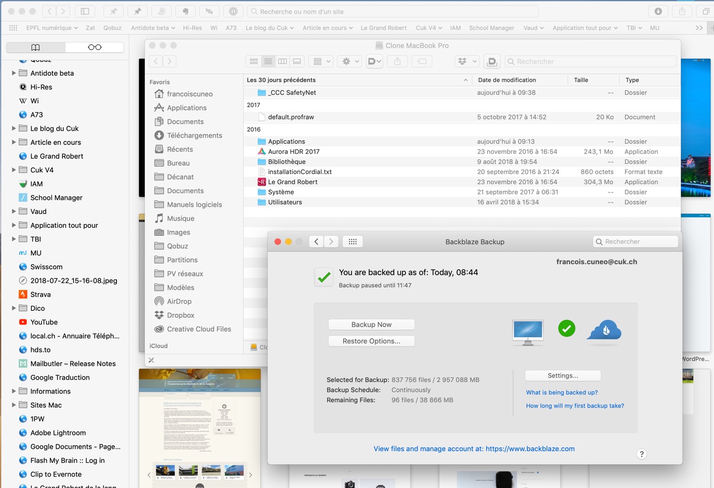Image resolution: width=714 pixels, height=488 pixels.
Task: Switch Finder to list view
Action: (268, 61)
